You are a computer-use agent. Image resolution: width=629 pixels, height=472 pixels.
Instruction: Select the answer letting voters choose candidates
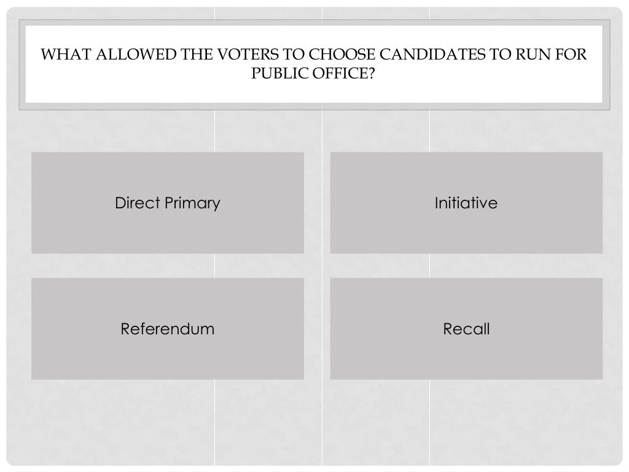click(168, 203)
